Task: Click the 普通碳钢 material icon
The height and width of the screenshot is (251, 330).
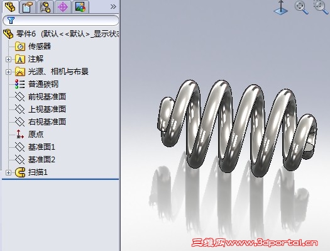Action: pos(20,84)
